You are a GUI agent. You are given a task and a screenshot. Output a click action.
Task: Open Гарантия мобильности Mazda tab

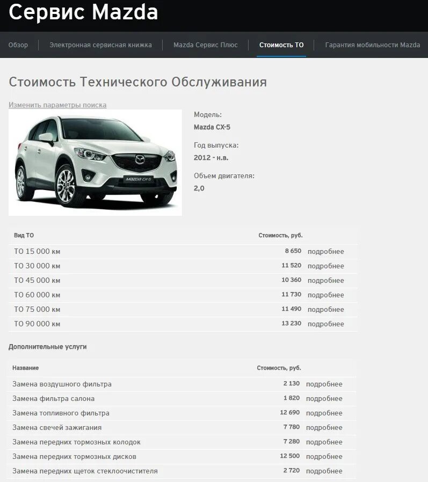click(373, 45)
